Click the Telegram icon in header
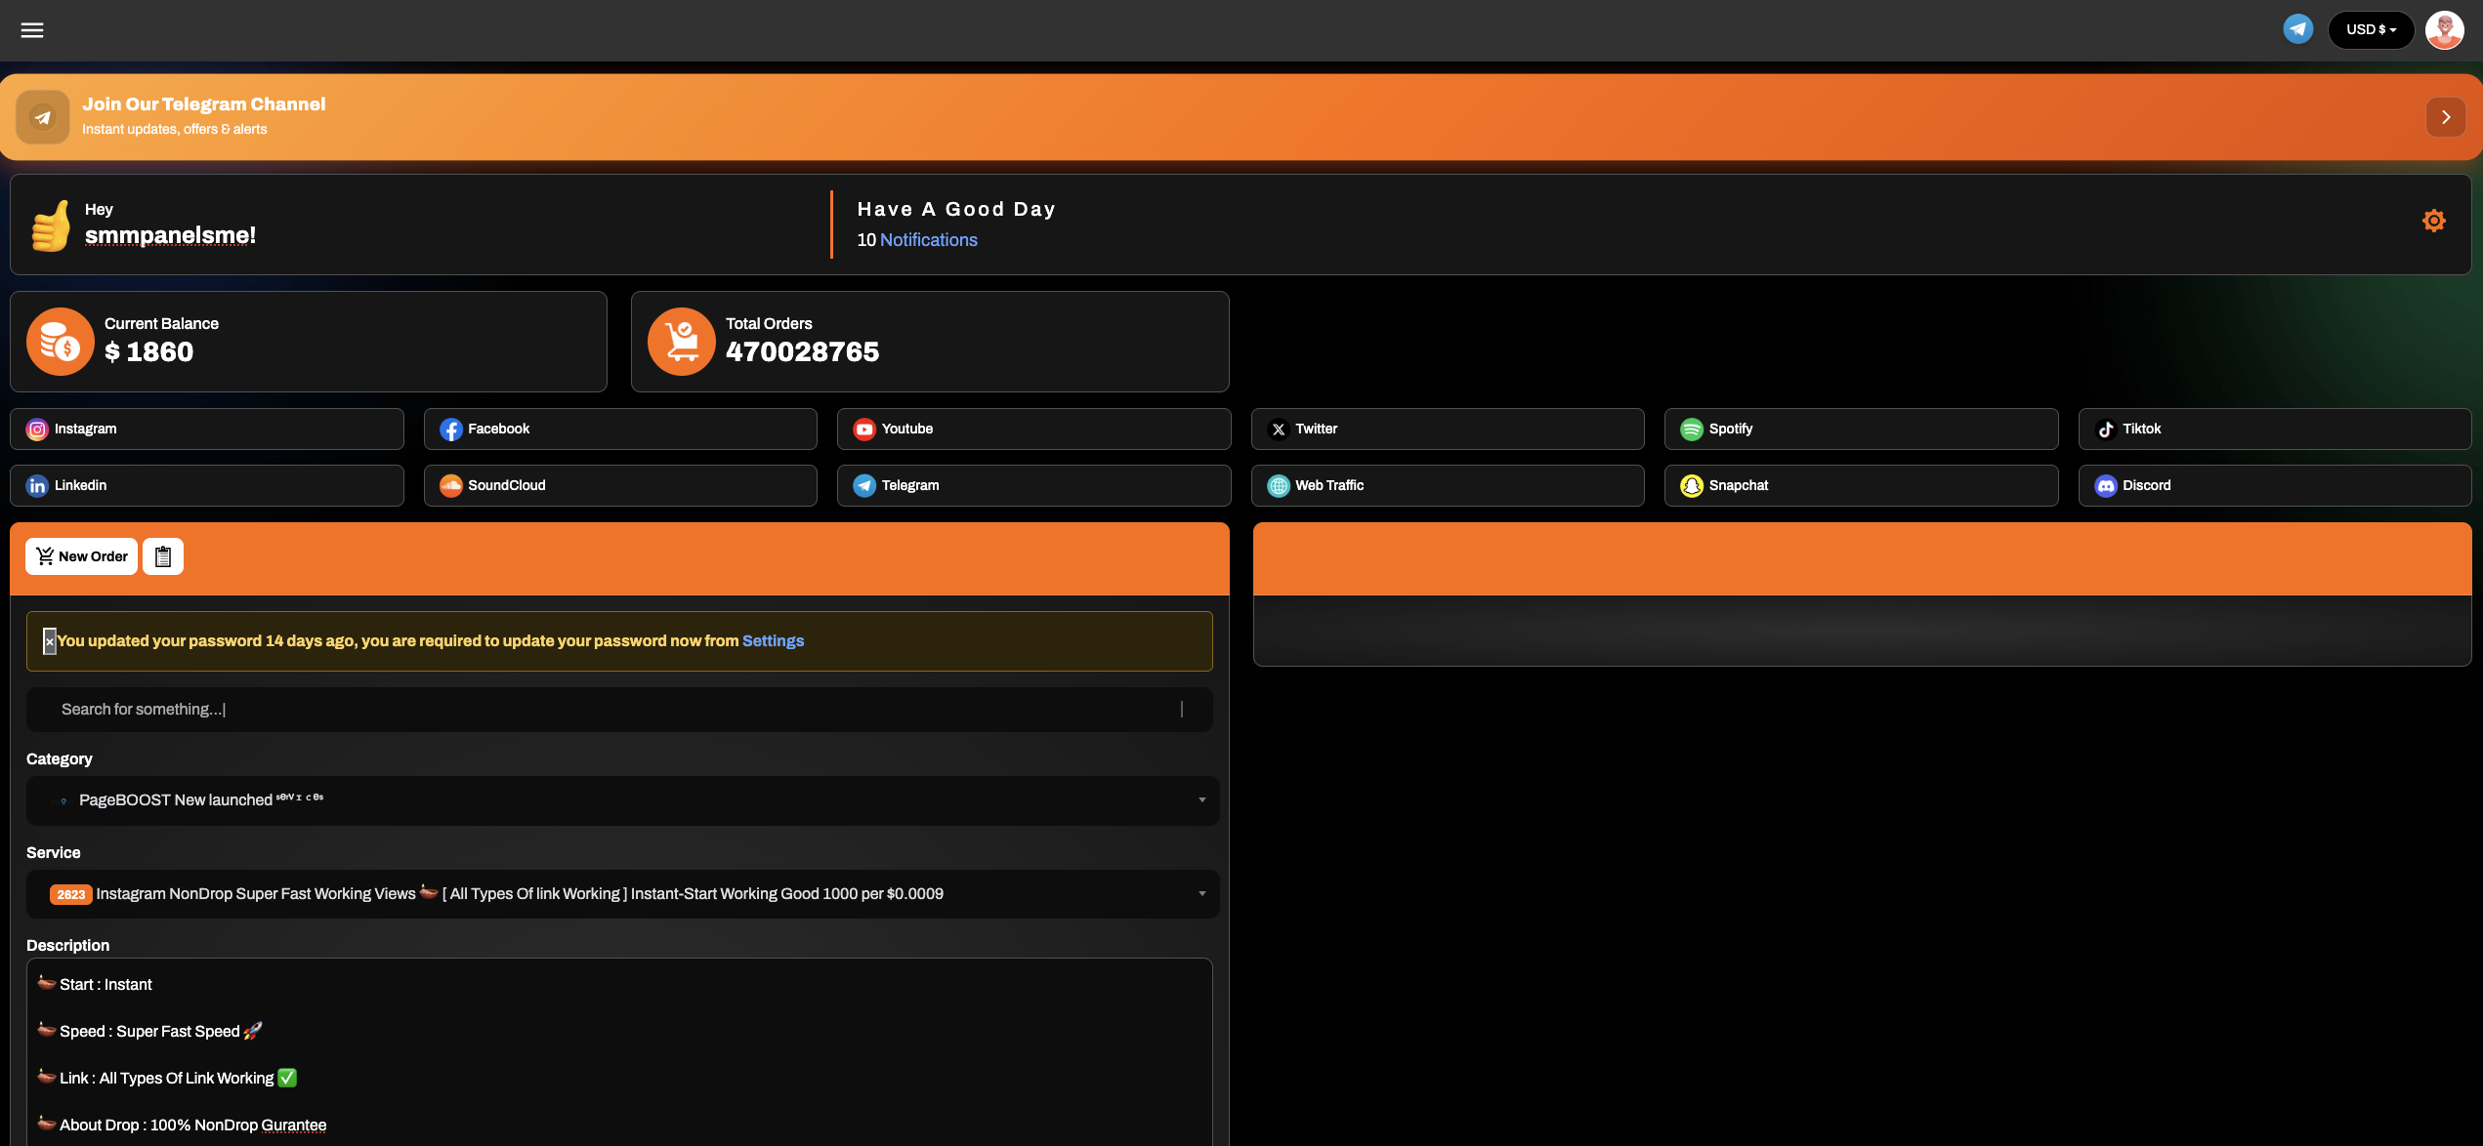Screen dimensions: 2483x1146 point(2297,29)
